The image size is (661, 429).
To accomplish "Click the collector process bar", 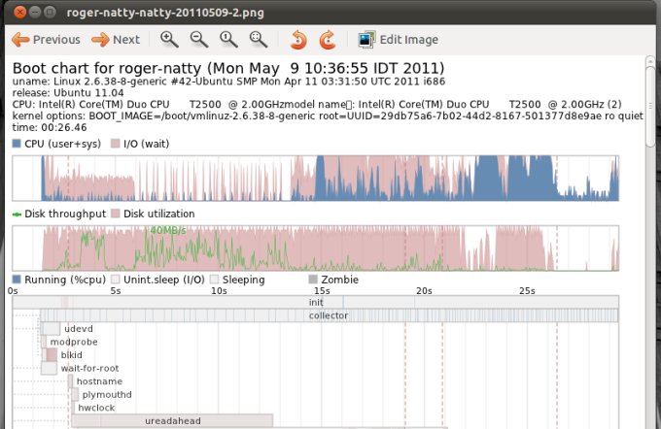I will click(x=328, y=315).
